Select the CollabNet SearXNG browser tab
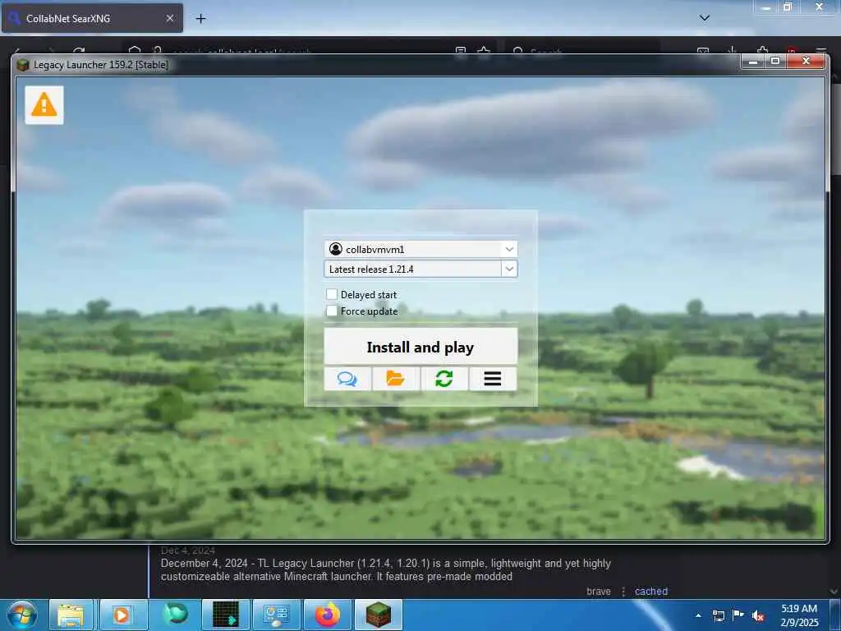 [x=92, y=18]
